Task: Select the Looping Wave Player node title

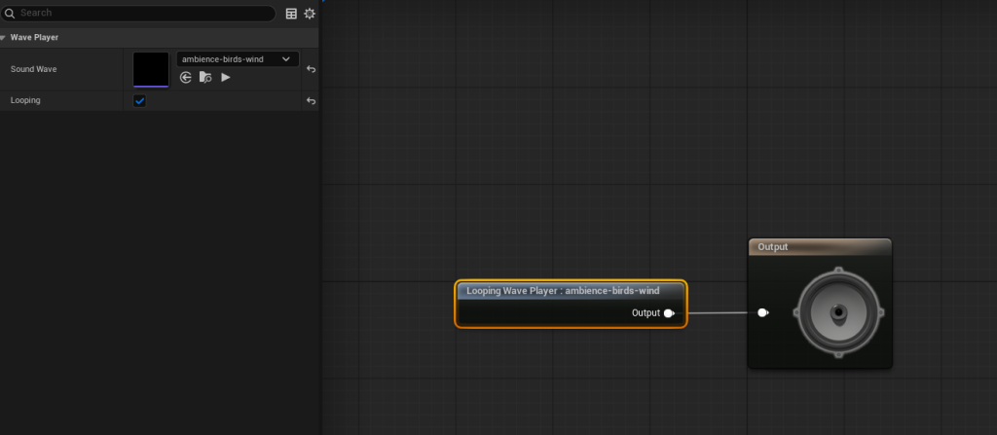Action: (562, 290)
